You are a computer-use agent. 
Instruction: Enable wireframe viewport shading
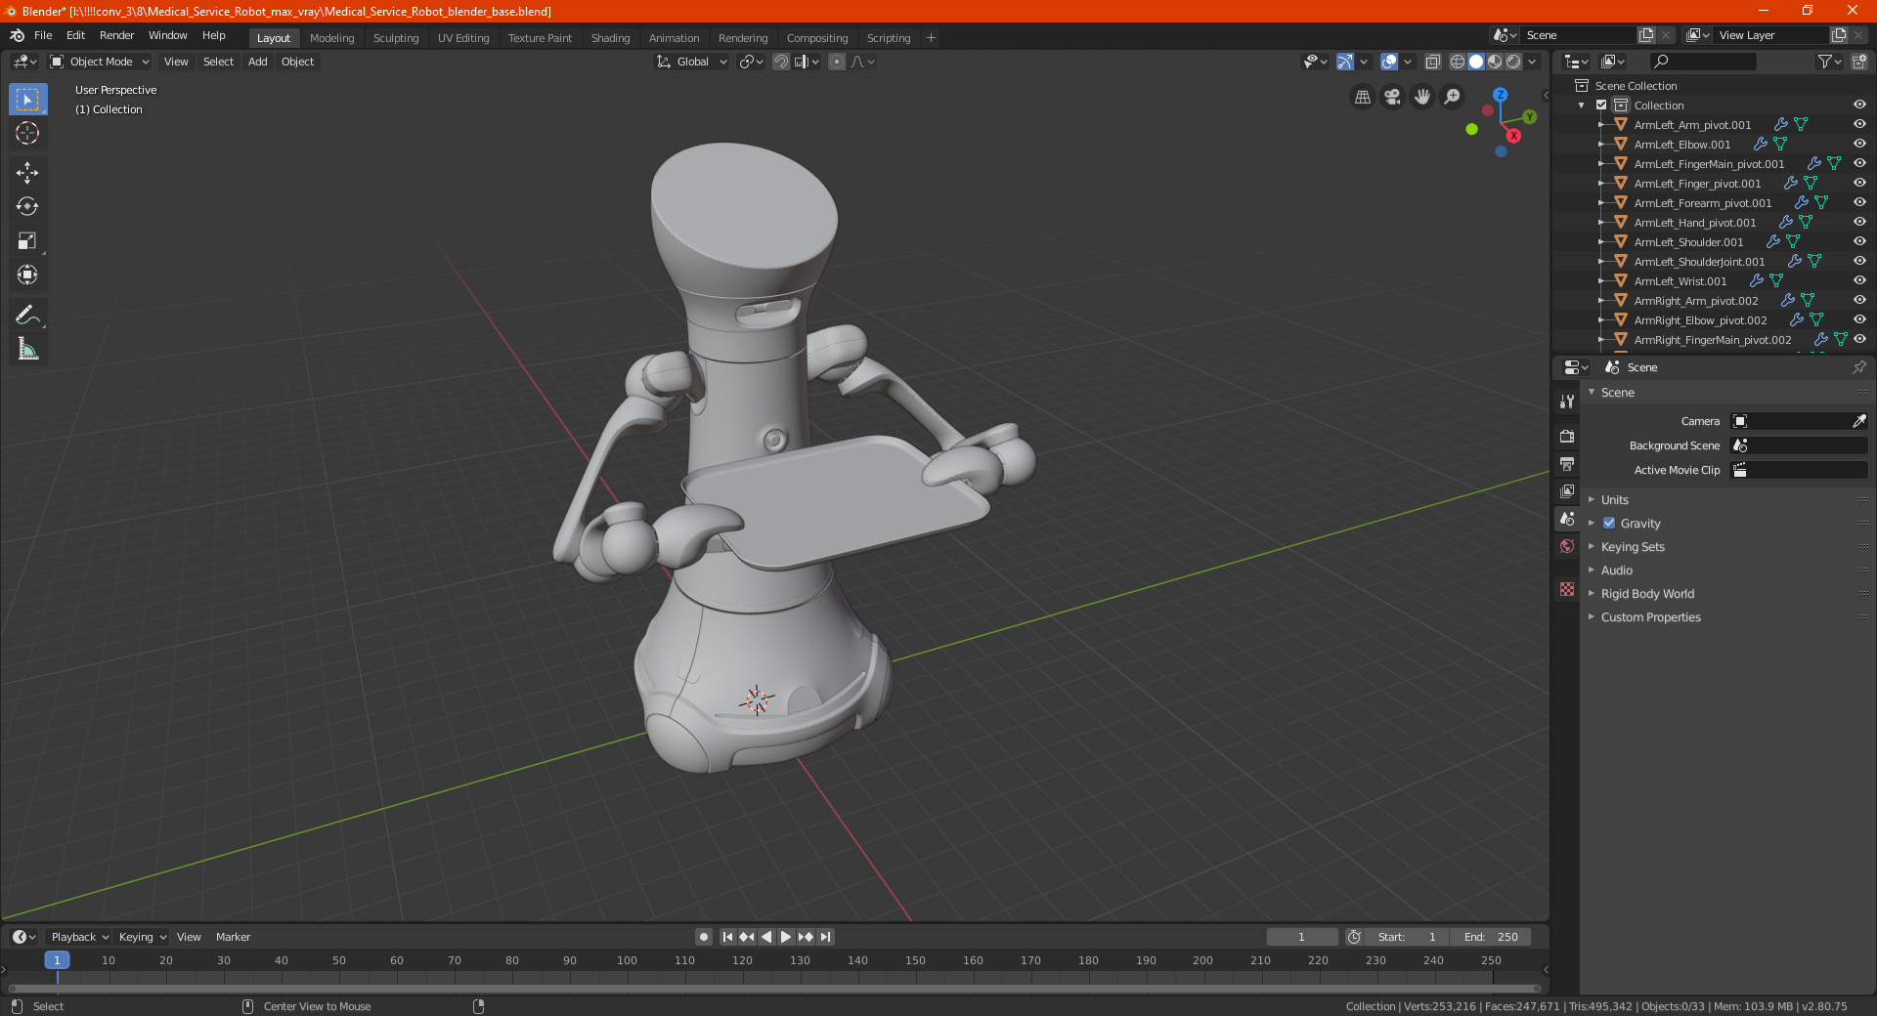coord(1457,62)
